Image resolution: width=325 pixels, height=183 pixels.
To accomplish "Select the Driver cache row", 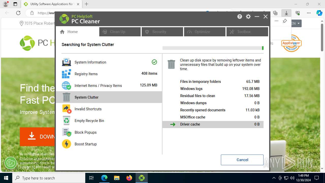I will [213, 124].
